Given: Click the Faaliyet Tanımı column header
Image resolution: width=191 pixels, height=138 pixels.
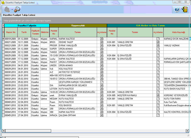Looking at the screenshot, I should coord(35,32).
